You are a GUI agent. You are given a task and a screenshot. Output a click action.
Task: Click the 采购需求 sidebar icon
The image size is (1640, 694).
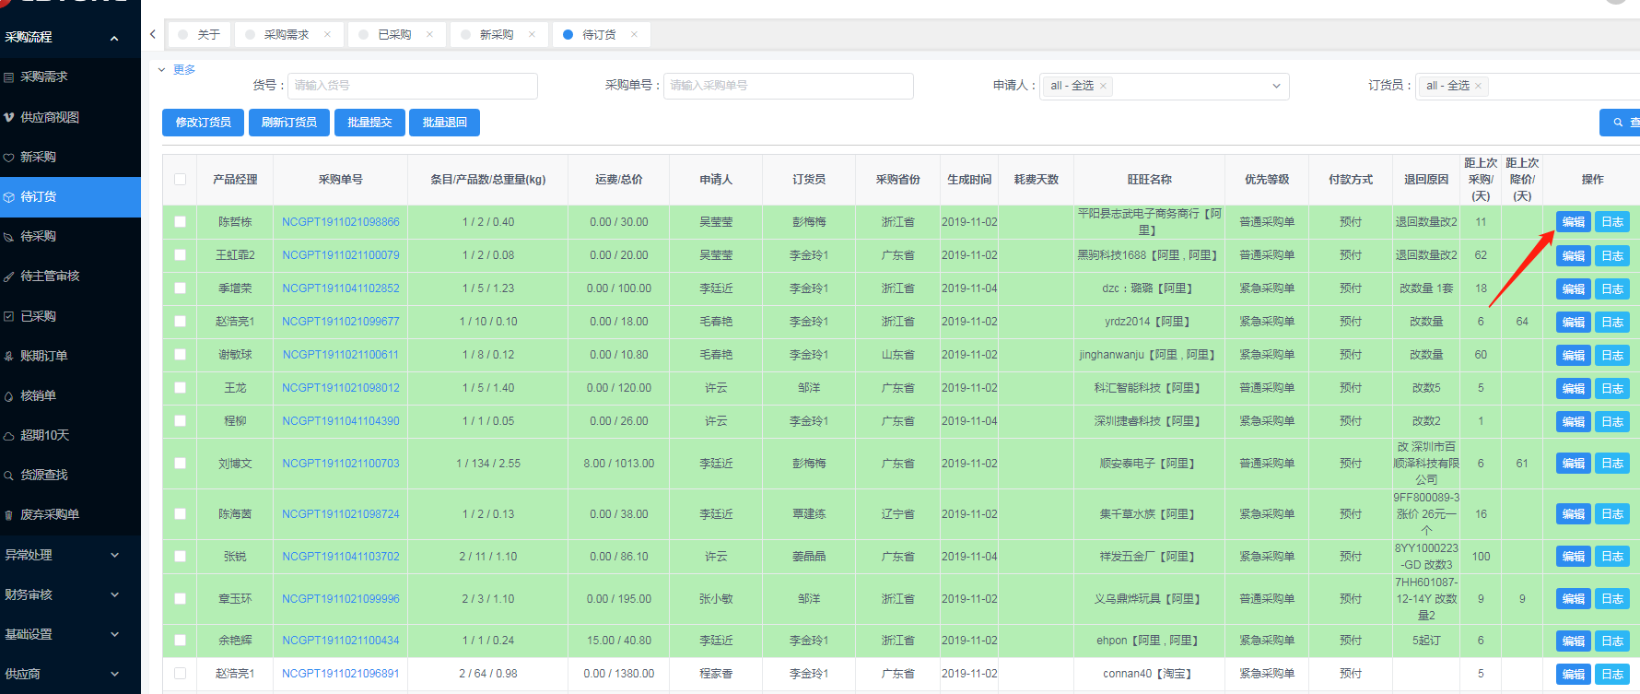(x=9, y=77)
